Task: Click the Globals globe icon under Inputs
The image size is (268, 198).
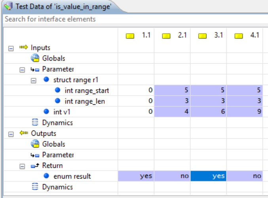Action: pyautogui.click(x=35, y=58)
